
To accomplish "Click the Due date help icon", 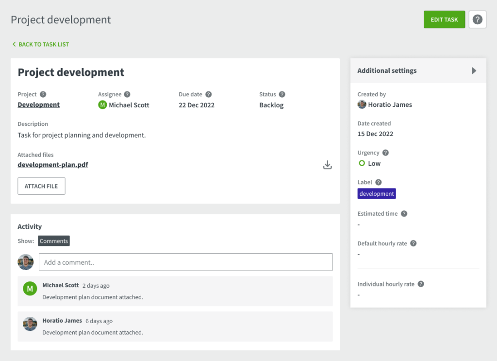I will pyautogui.click(x=209, y=94).
